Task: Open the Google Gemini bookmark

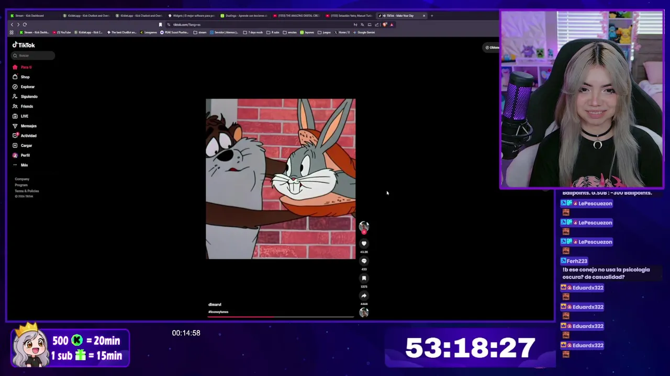Action: pyautogui.click(x=364, y=32)
